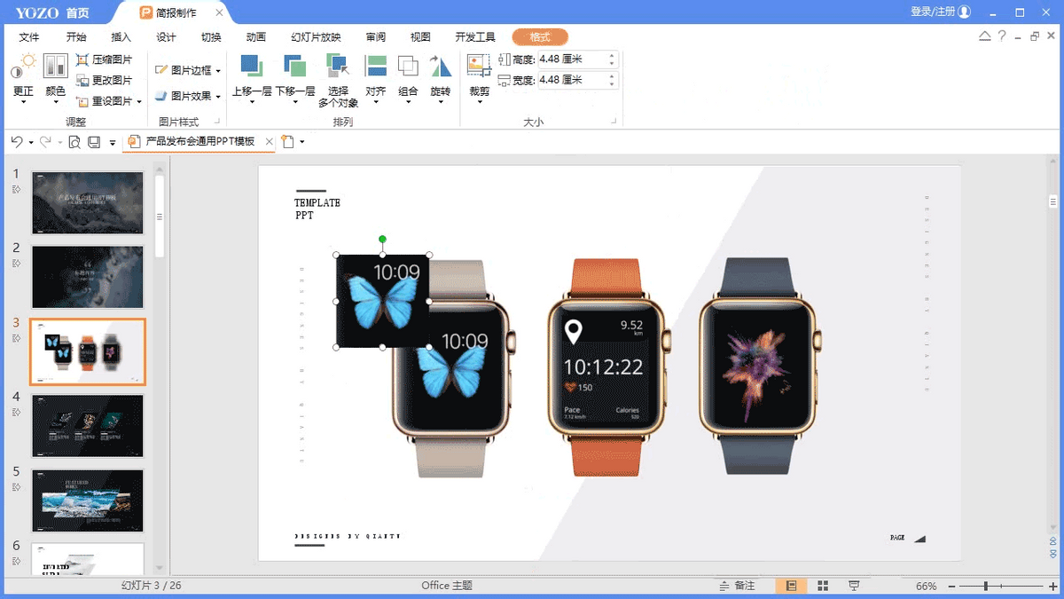Screen dimensions: 1064x599
Task: Click the redo arrow in quick toolbar
Action: [45, 142]
